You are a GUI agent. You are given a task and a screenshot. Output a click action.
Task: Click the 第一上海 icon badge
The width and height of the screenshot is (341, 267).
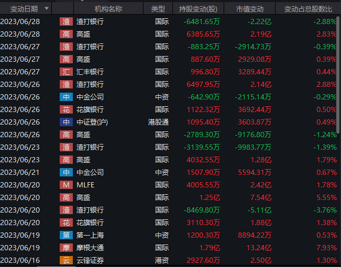point(66,235)
